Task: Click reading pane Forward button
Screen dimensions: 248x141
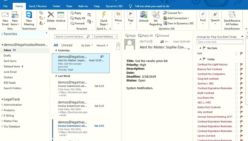Action: pyautogui.click(x=162, y=36)
